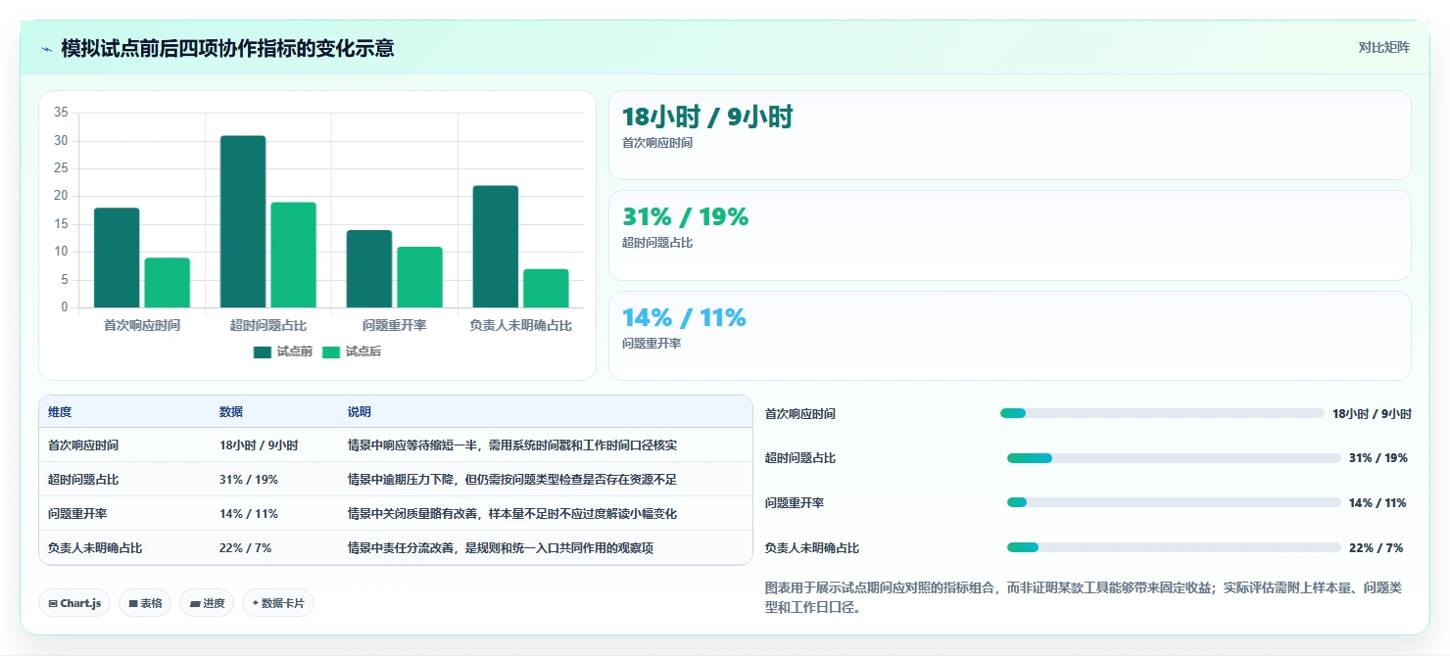
Task: Click the 问题重开率 progress bar
Action: tap(1174, 502)
